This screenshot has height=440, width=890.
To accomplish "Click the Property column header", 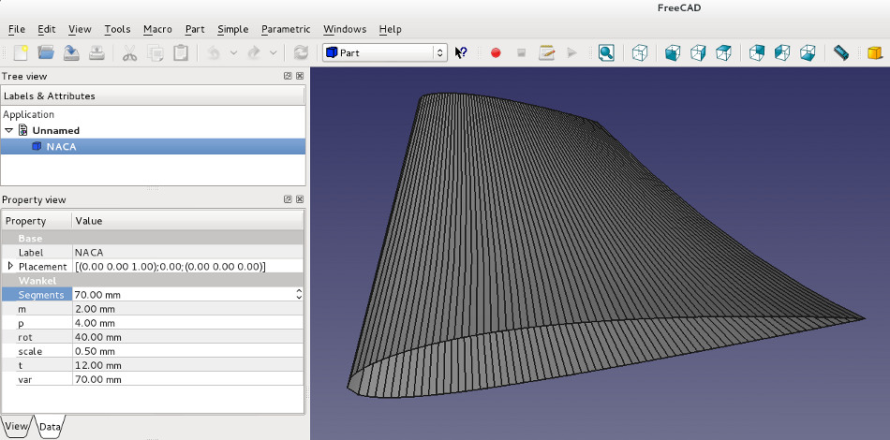I will point(37,221).
